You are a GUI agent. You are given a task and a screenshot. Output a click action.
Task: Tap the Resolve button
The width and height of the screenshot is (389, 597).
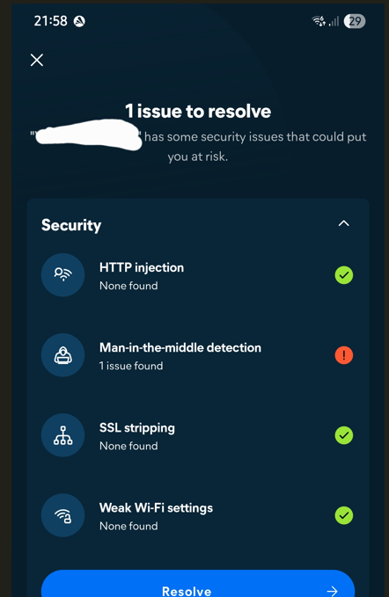198,585
